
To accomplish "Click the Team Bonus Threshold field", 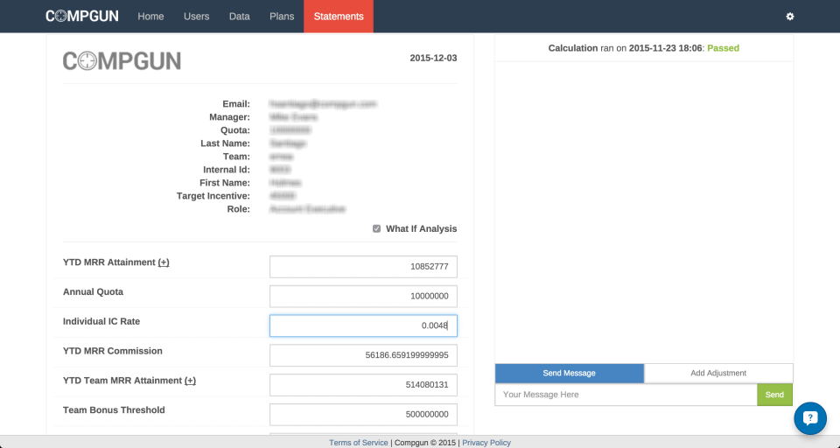I will point(363,414).
